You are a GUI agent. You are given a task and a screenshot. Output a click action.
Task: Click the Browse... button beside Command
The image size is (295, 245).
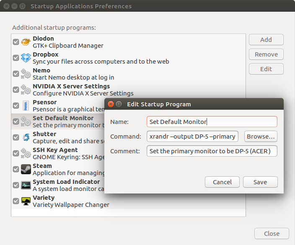[261, 136]
